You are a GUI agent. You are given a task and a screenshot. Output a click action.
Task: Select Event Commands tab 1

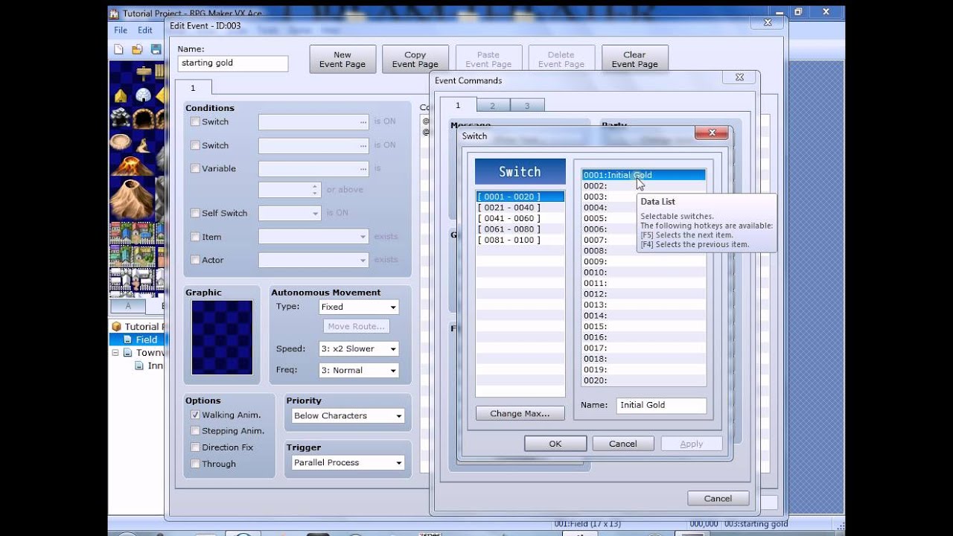click(458, 105)
